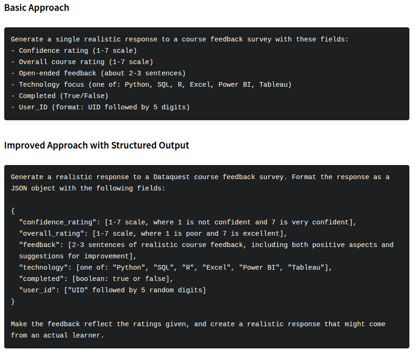Click the Overall course rating line

pos(82,62)
